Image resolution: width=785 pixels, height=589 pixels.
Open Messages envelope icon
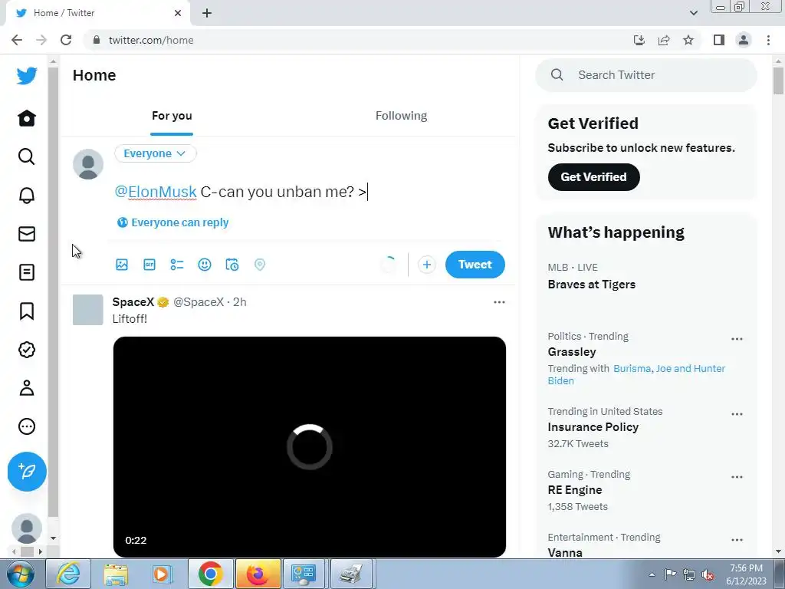[27, 234]
